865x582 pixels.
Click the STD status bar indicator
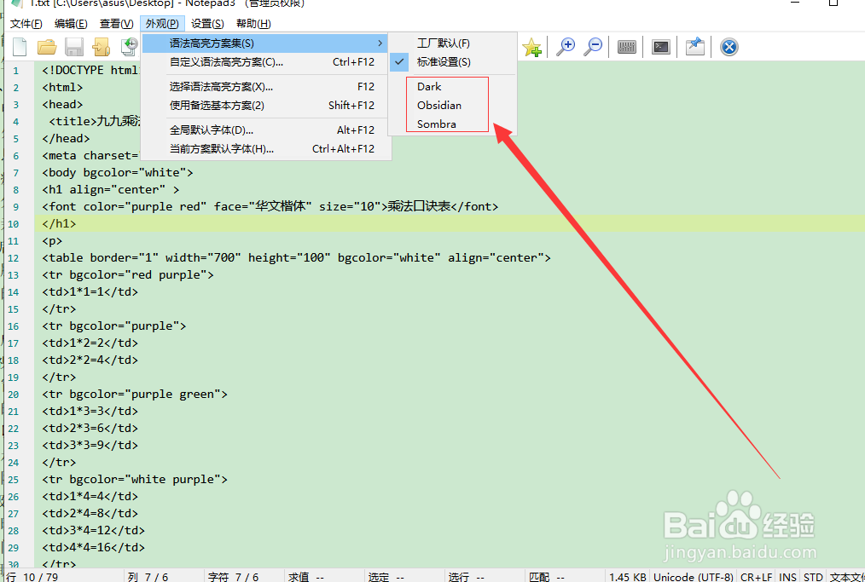coord(813,577)
